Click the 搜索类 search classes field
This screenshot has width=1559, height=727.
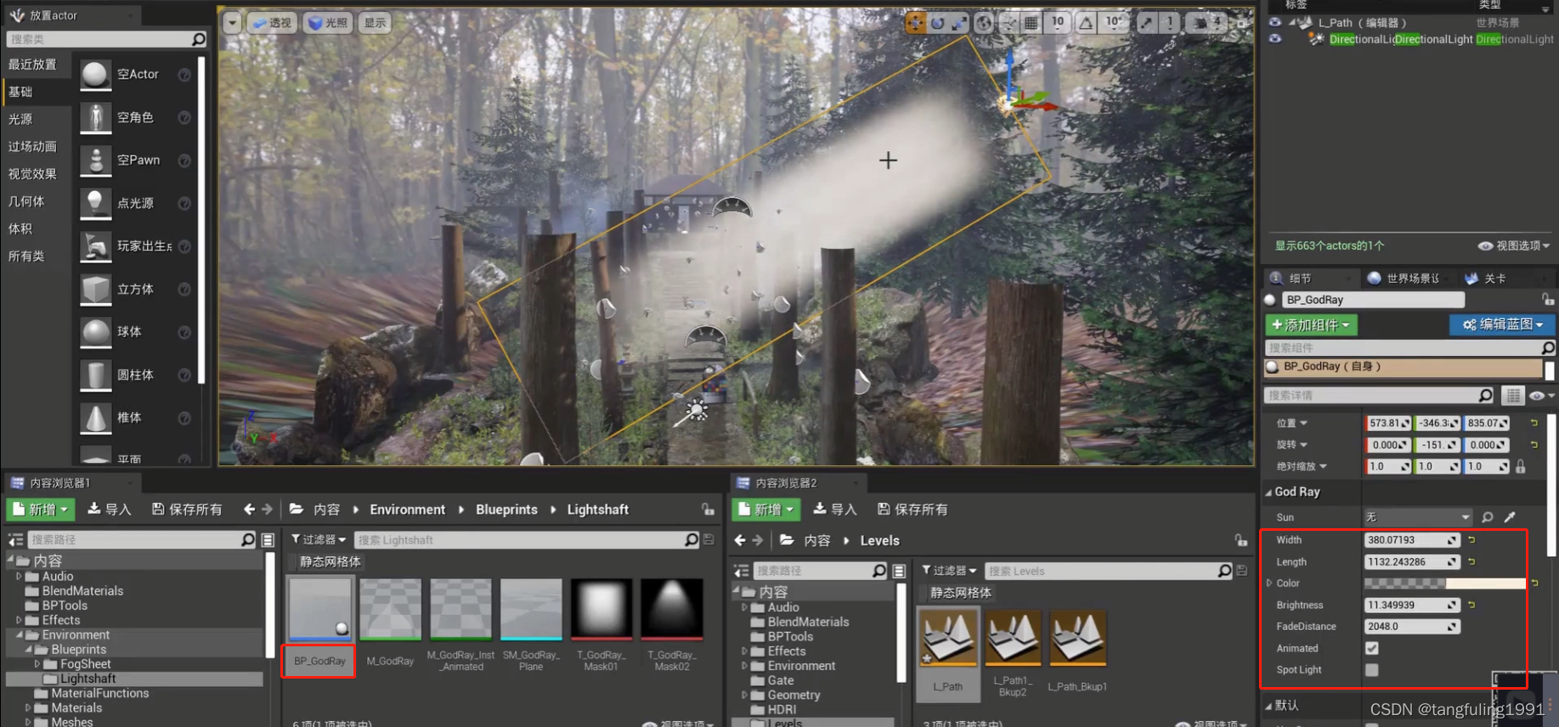[x=106, y=39]
